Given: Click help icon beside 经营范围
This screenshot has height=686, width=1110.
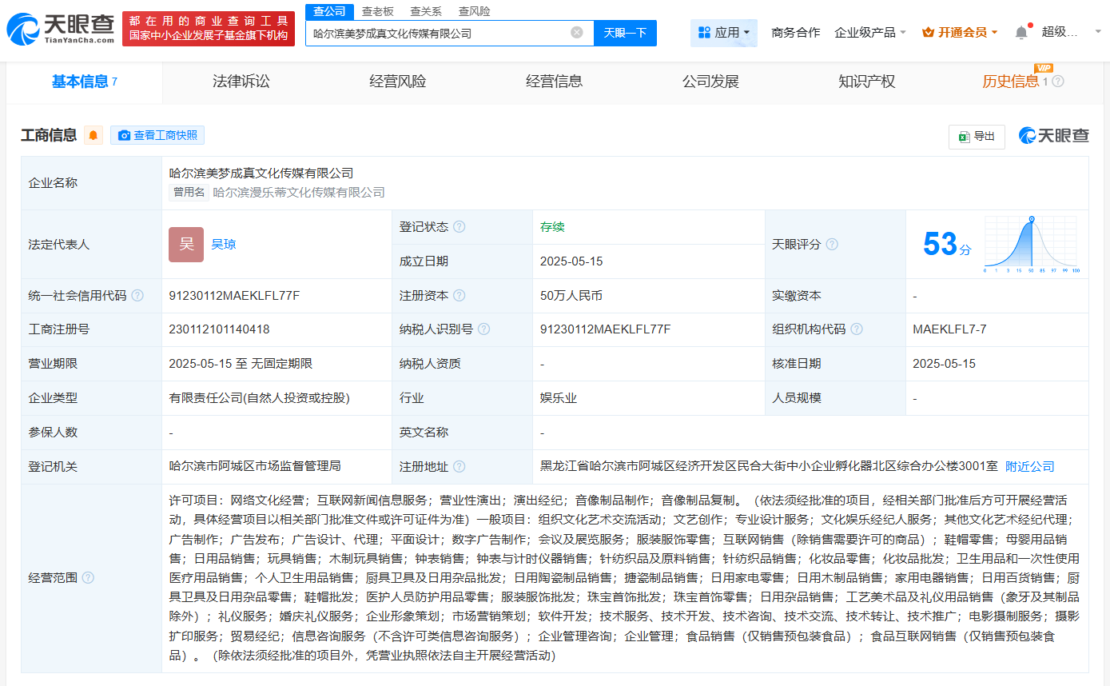Looking at the screenshot, I should [88, 577].
